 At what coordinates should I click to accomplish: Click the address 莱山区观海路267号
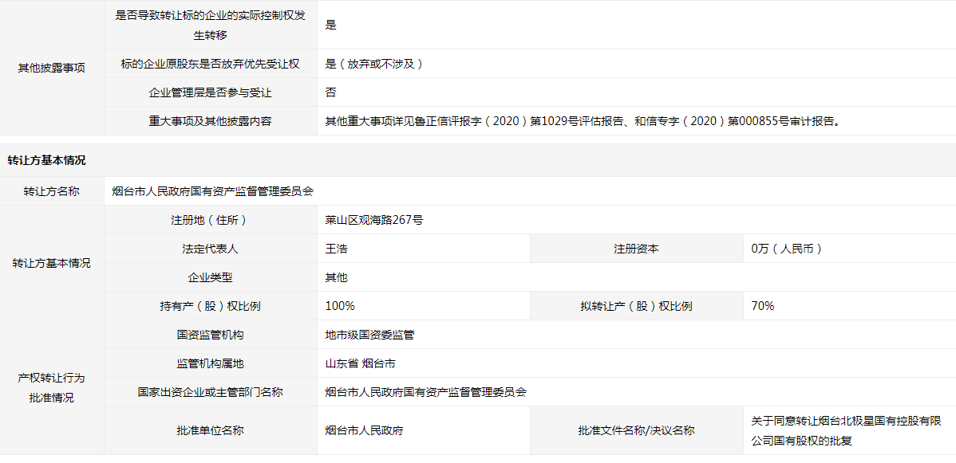click(374, 220)
